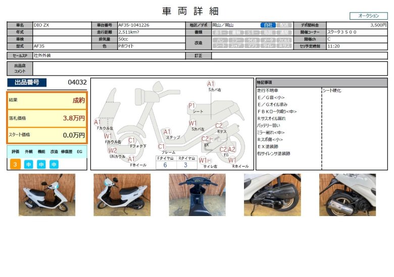Click the P1 marker on the seat (シート)
Image resolution: width=394 pixels, height=277 pixels.
(192, 106)
